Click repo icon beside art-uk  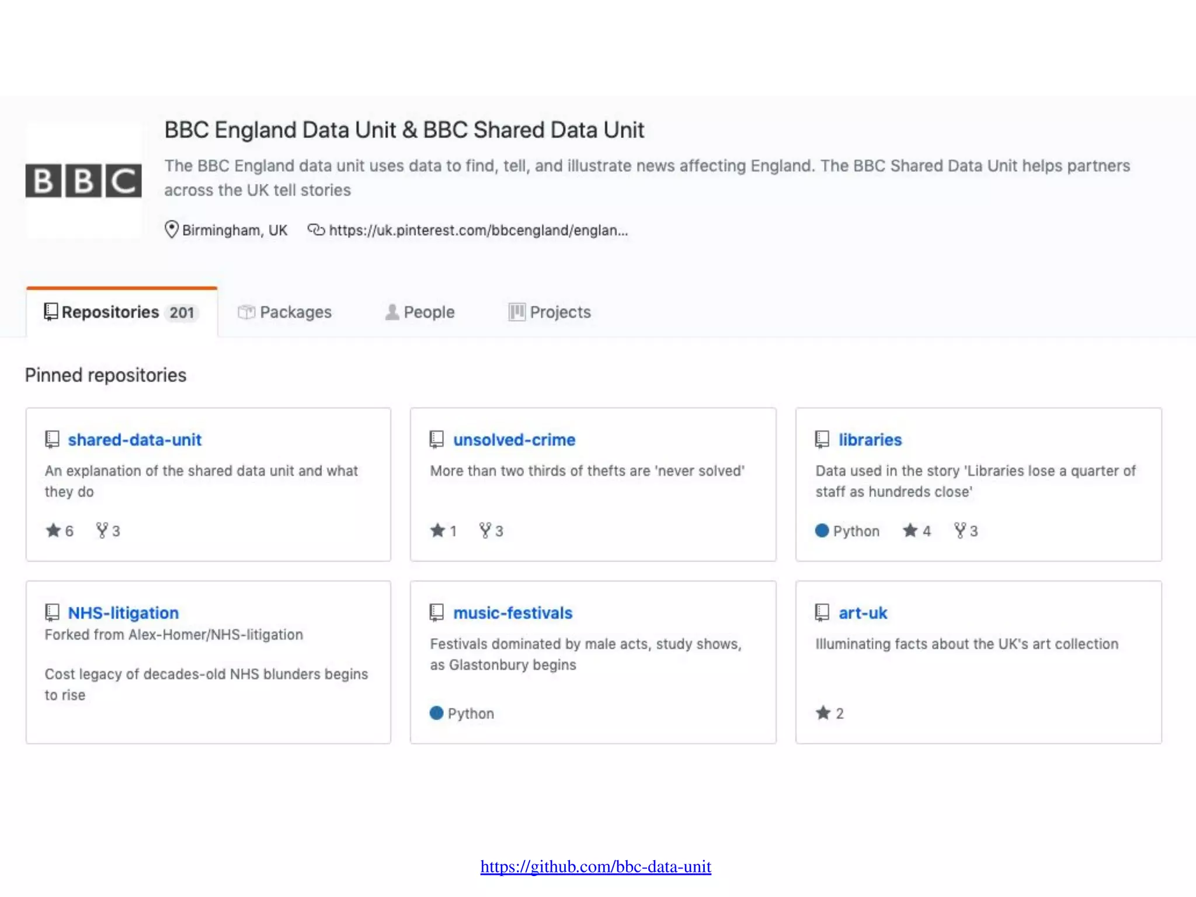pyautogui.click(x=822, y=612)
